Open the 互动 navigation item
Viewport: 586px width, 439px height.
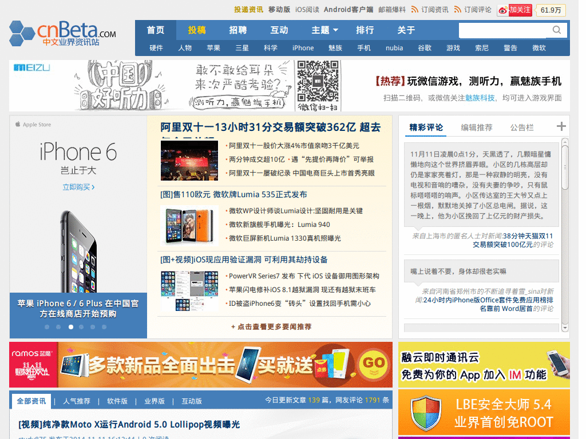coord(279,30)
